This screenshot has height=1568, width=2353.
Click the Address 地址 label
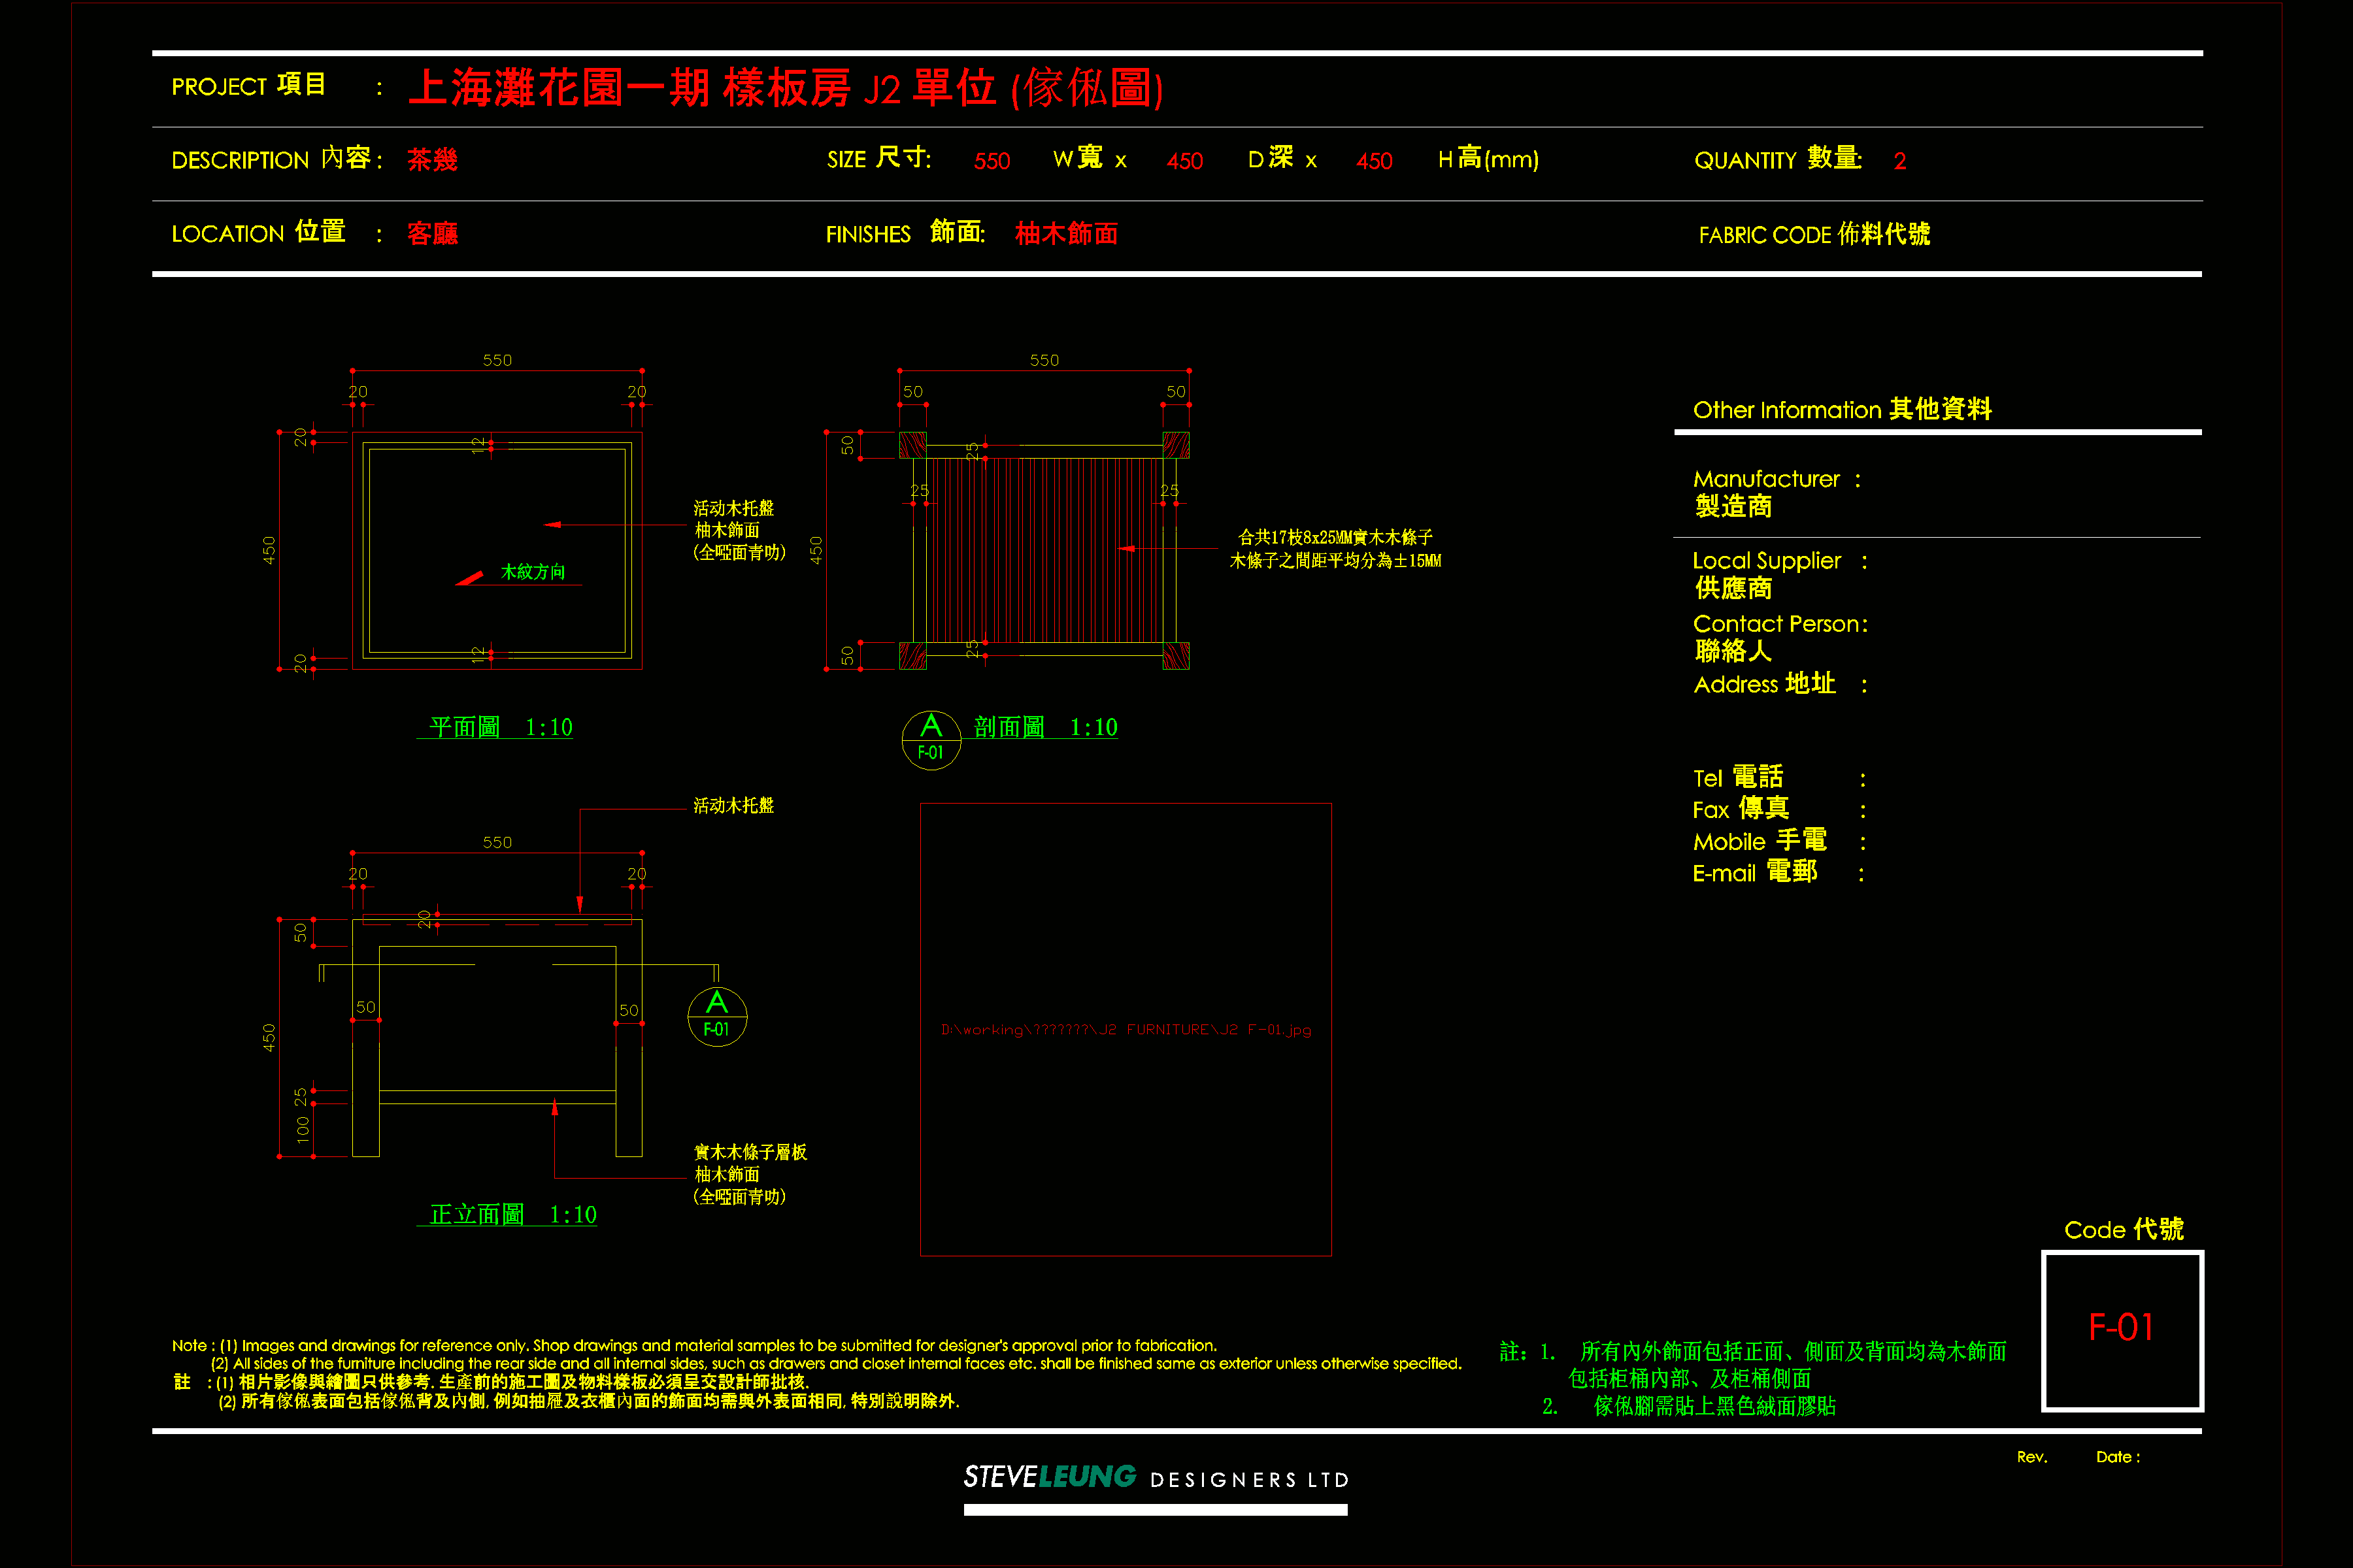[x=1780, y=684]
